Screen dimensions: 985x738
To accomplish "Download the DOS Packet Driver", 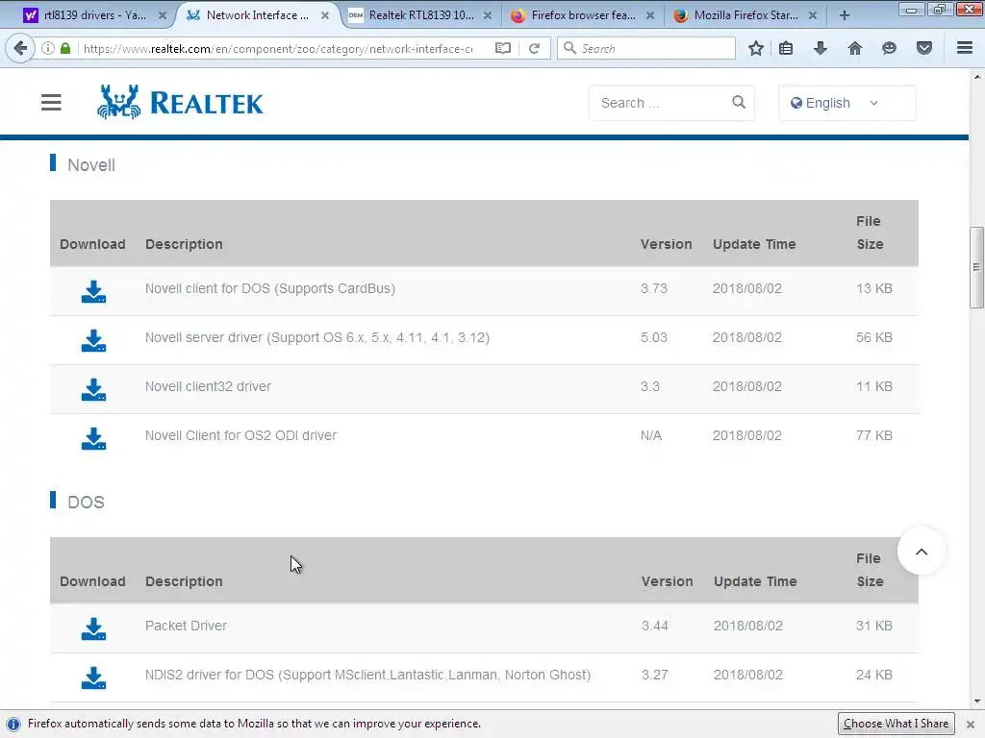I will pos(93,628).
